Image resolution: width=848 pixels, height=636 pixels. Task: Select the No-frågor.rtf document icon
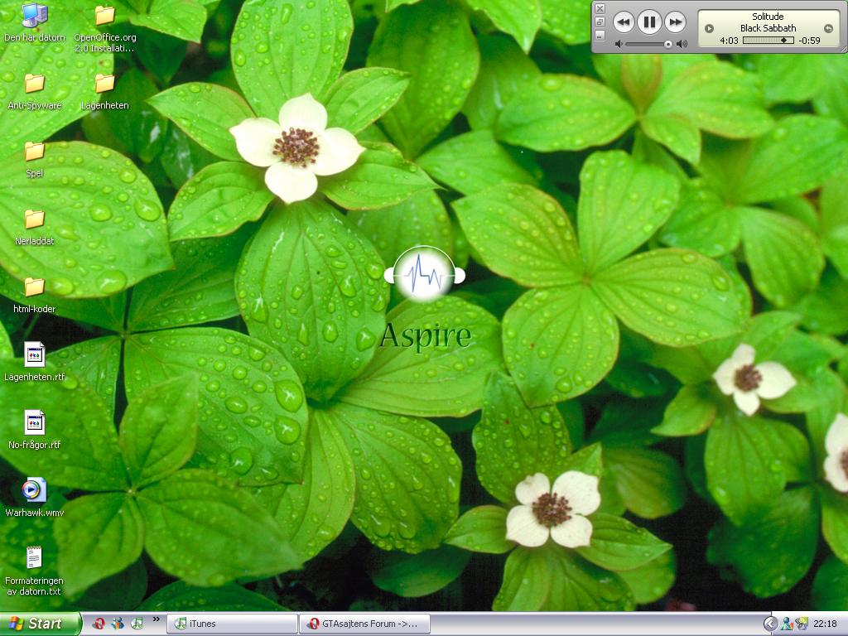click(x=35, y=431)
